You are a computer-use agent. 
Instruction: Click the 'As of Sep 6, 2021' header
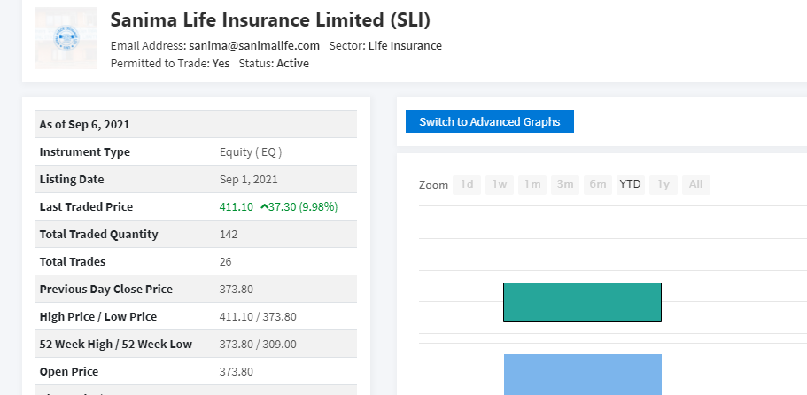[x=84, y=125]
